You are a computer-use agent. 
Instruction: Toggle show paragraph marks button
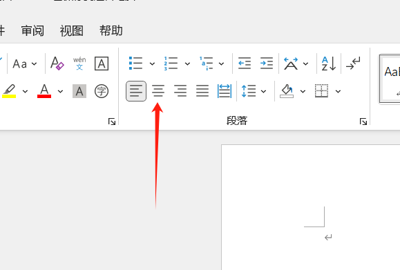click(353, 64)
